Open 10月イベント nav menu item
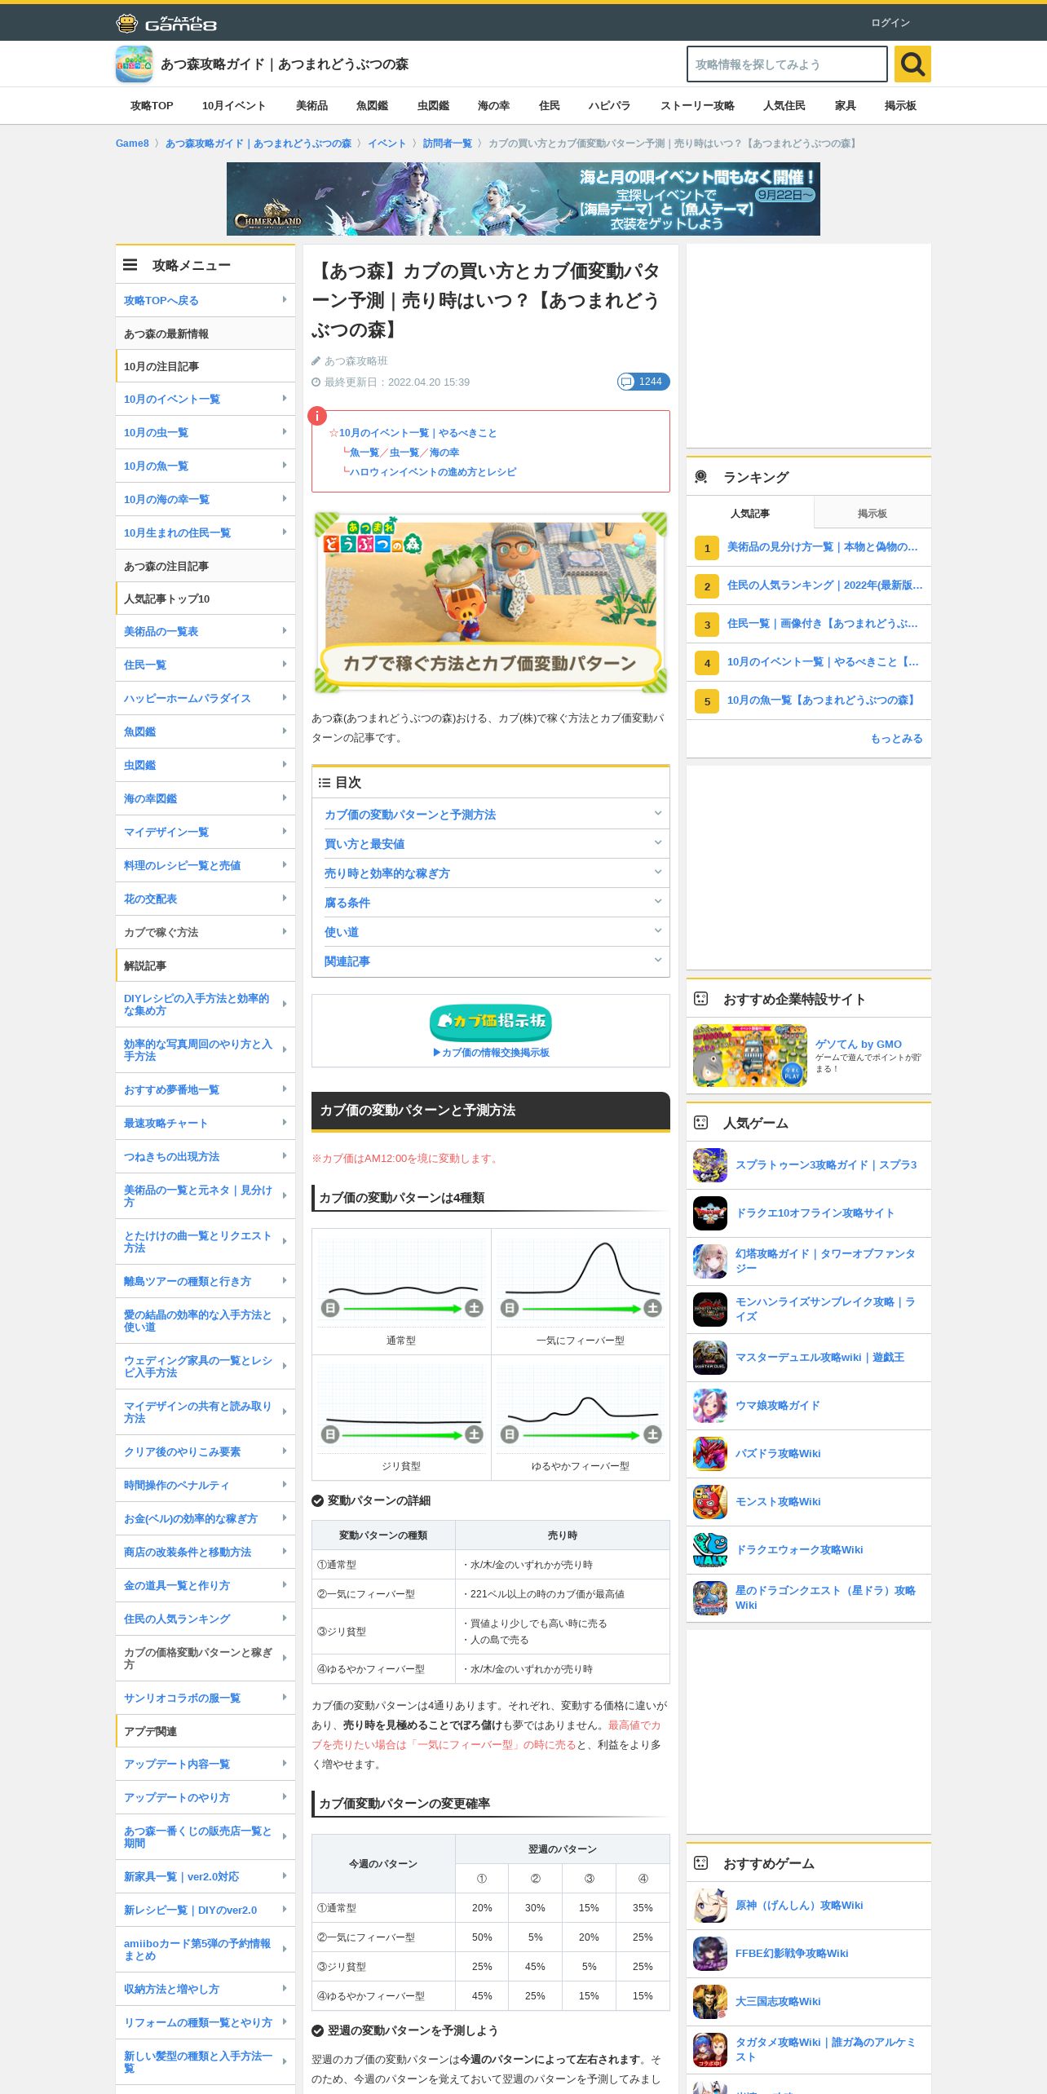 234,106
